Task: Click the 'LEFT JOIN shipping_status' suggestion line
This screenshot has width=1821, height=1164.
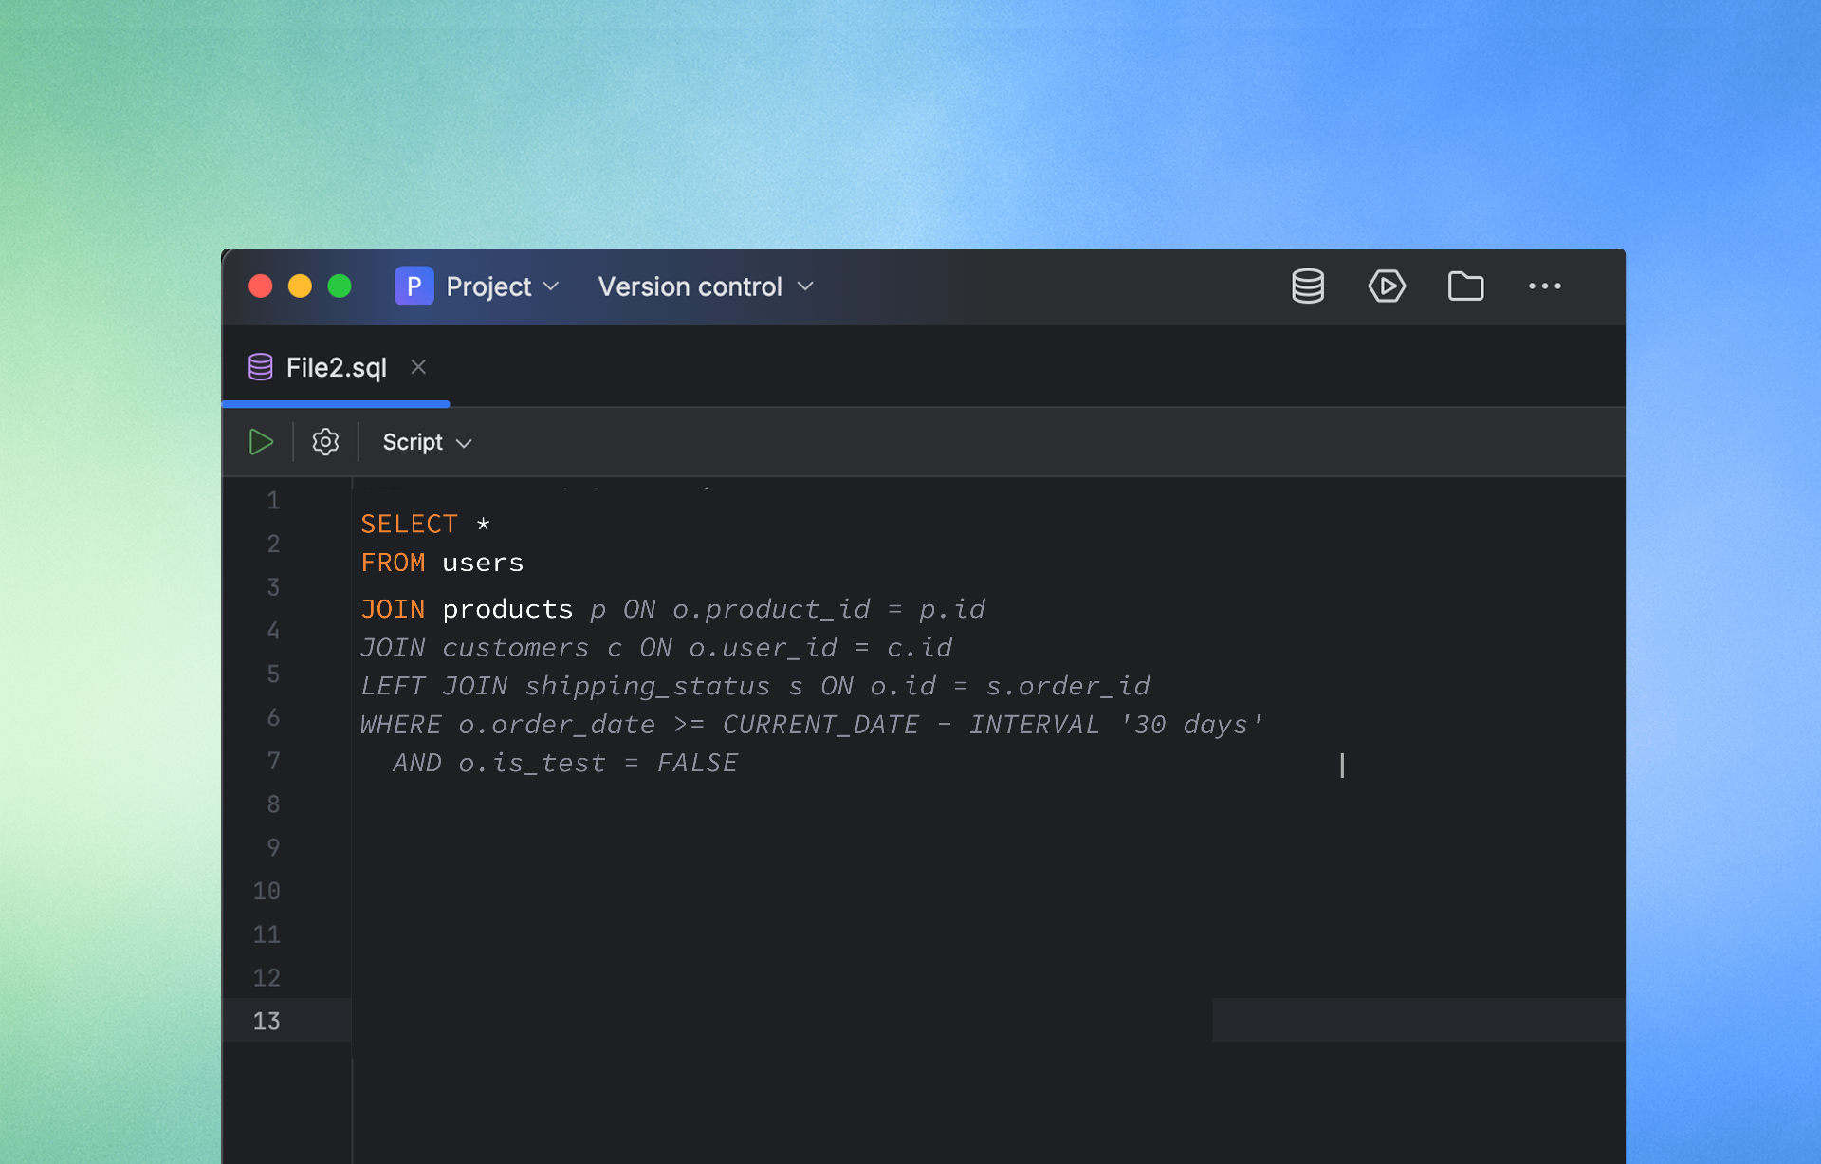Action: 755,686
